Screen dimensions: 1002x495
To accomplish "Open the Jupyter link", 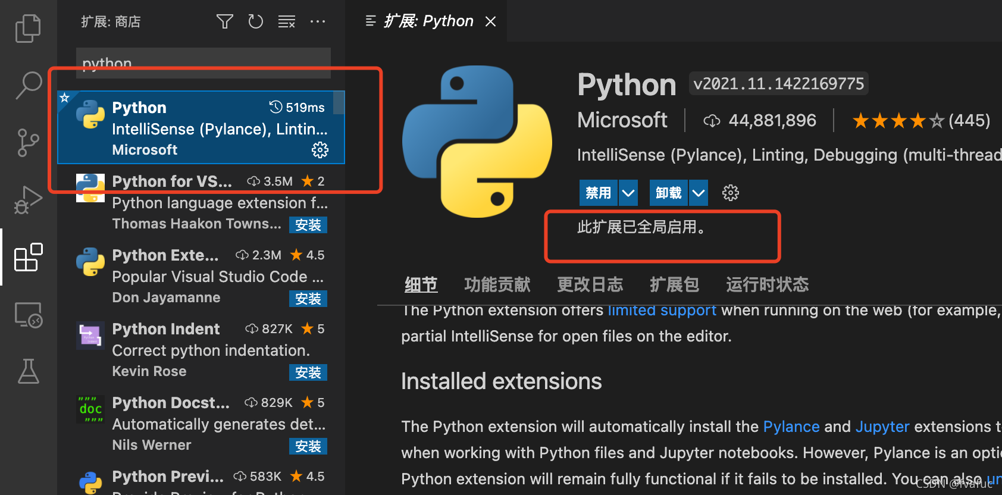I will click(x=882, y=427).
